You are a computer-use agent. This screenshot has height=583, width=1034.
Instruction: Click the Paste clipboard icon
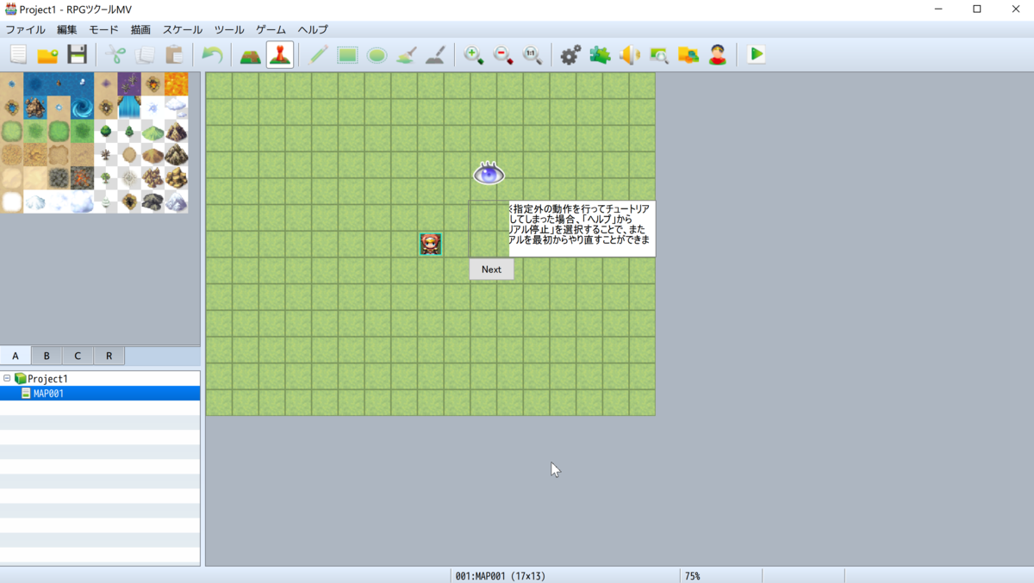coord(174,54)
